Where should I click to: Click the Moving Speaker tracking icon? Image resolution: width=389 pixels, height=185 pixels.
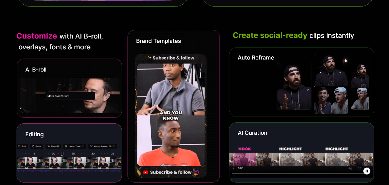pyautogui.click(x=91, y=146)
